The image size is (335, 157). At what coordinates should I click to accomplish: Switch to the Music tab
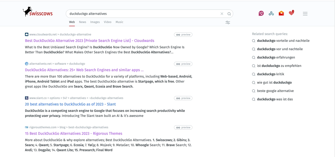pyautogui.click(x=119, y=22)
